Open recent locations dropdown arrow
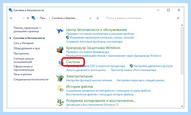The image size is (191, 115). click(23, 18)
